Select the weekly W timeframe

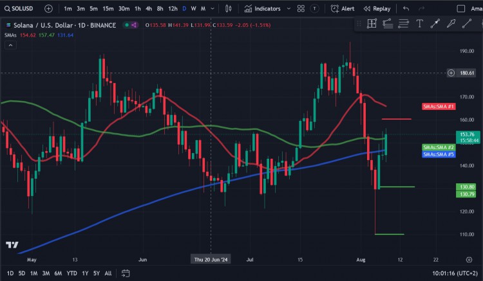(193, 8)
